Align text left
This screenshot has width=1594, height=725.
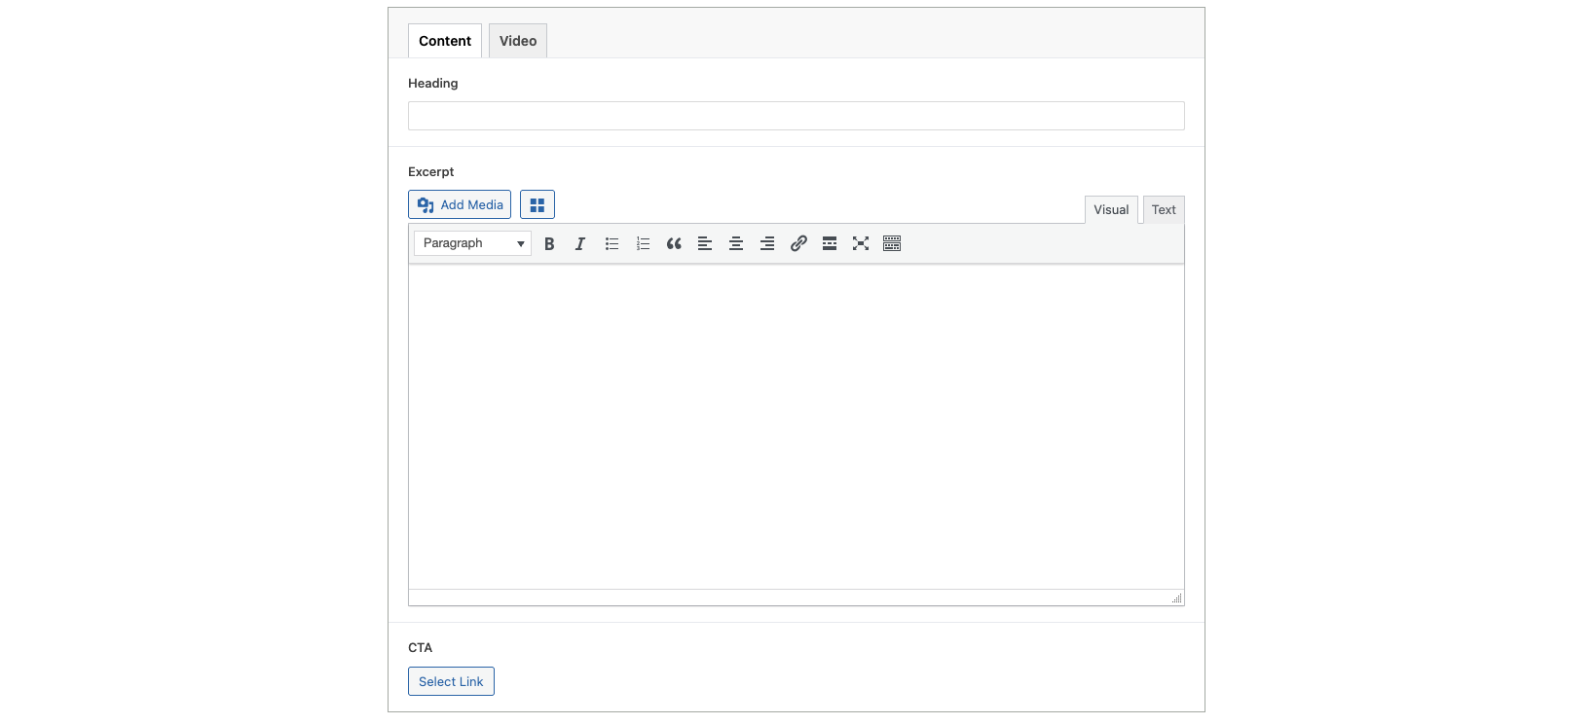tap(705, 244)
